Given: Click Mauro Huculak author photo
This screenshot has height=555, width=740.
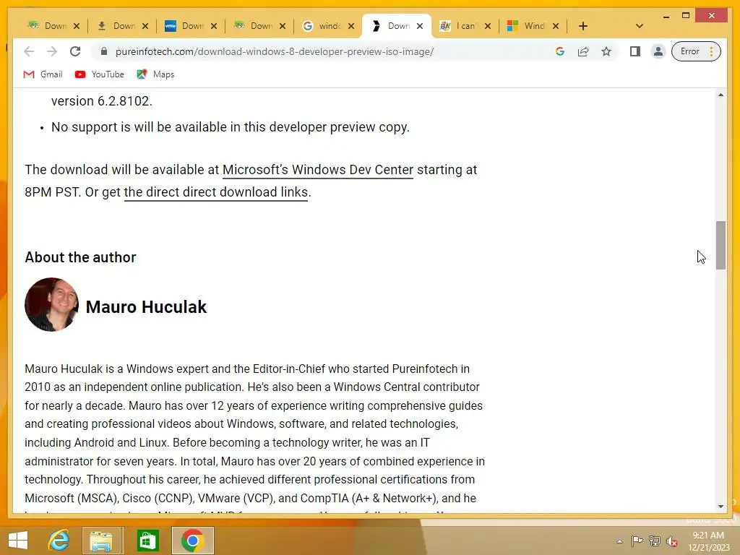Looking at the screenshot, I should (51, 304).
